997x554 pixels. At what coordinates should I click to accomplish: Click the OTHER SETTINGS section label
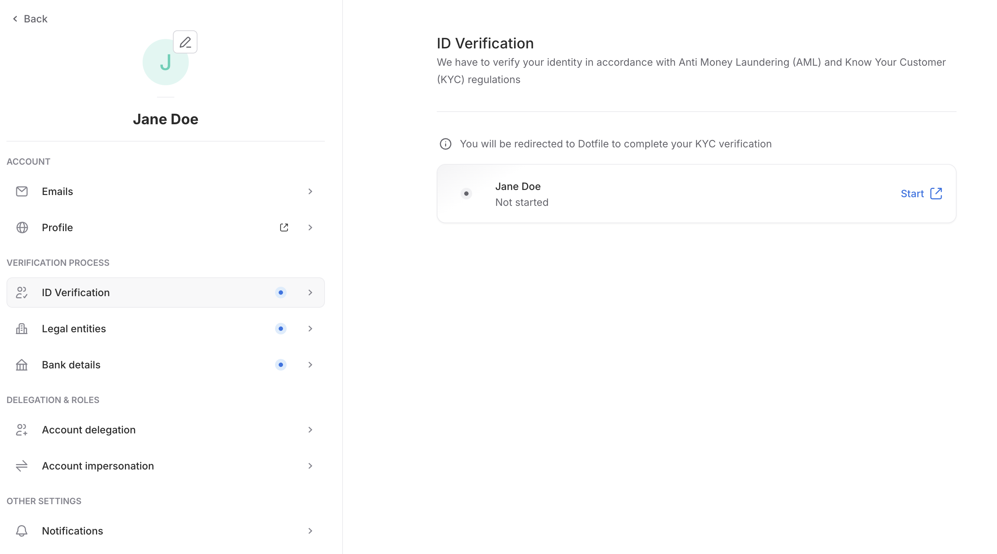pyautogui.click(x=44, y=501)
